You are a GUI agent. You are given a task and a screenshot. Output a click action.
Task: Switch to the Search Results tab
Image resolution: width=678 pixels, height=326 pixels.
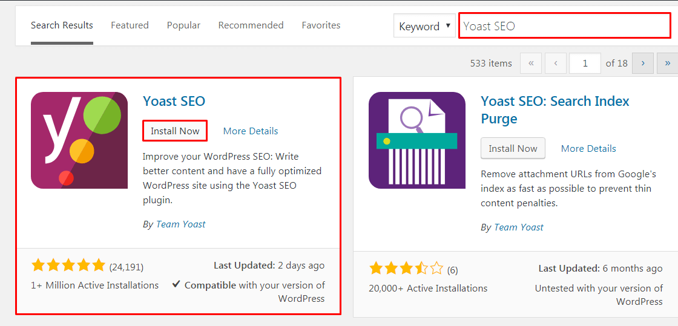62,25
